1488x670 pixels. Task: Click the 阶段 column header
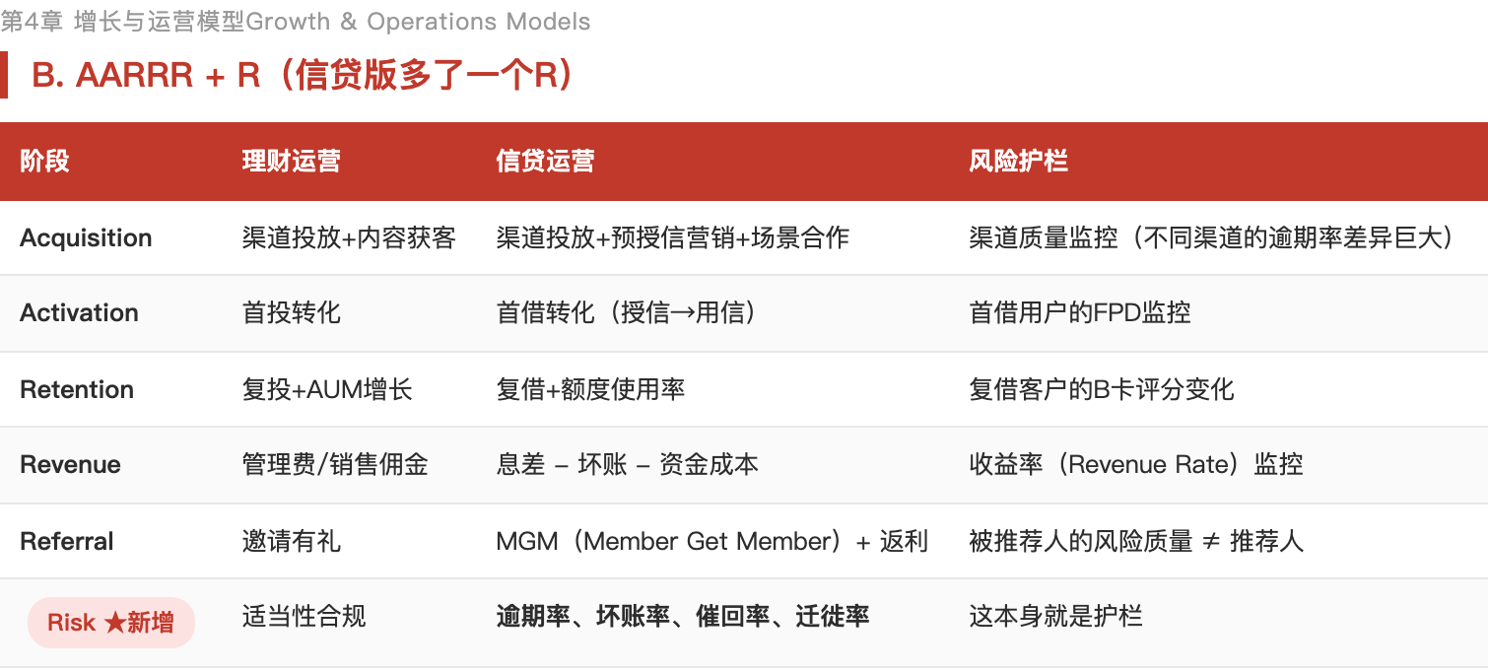pos(44,162)
